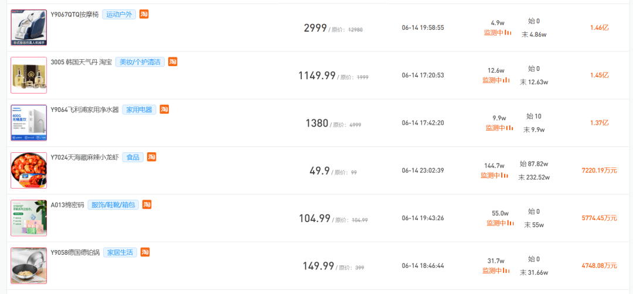
Task: Open the massage chair product thumbnail
Action: [29, 28]
